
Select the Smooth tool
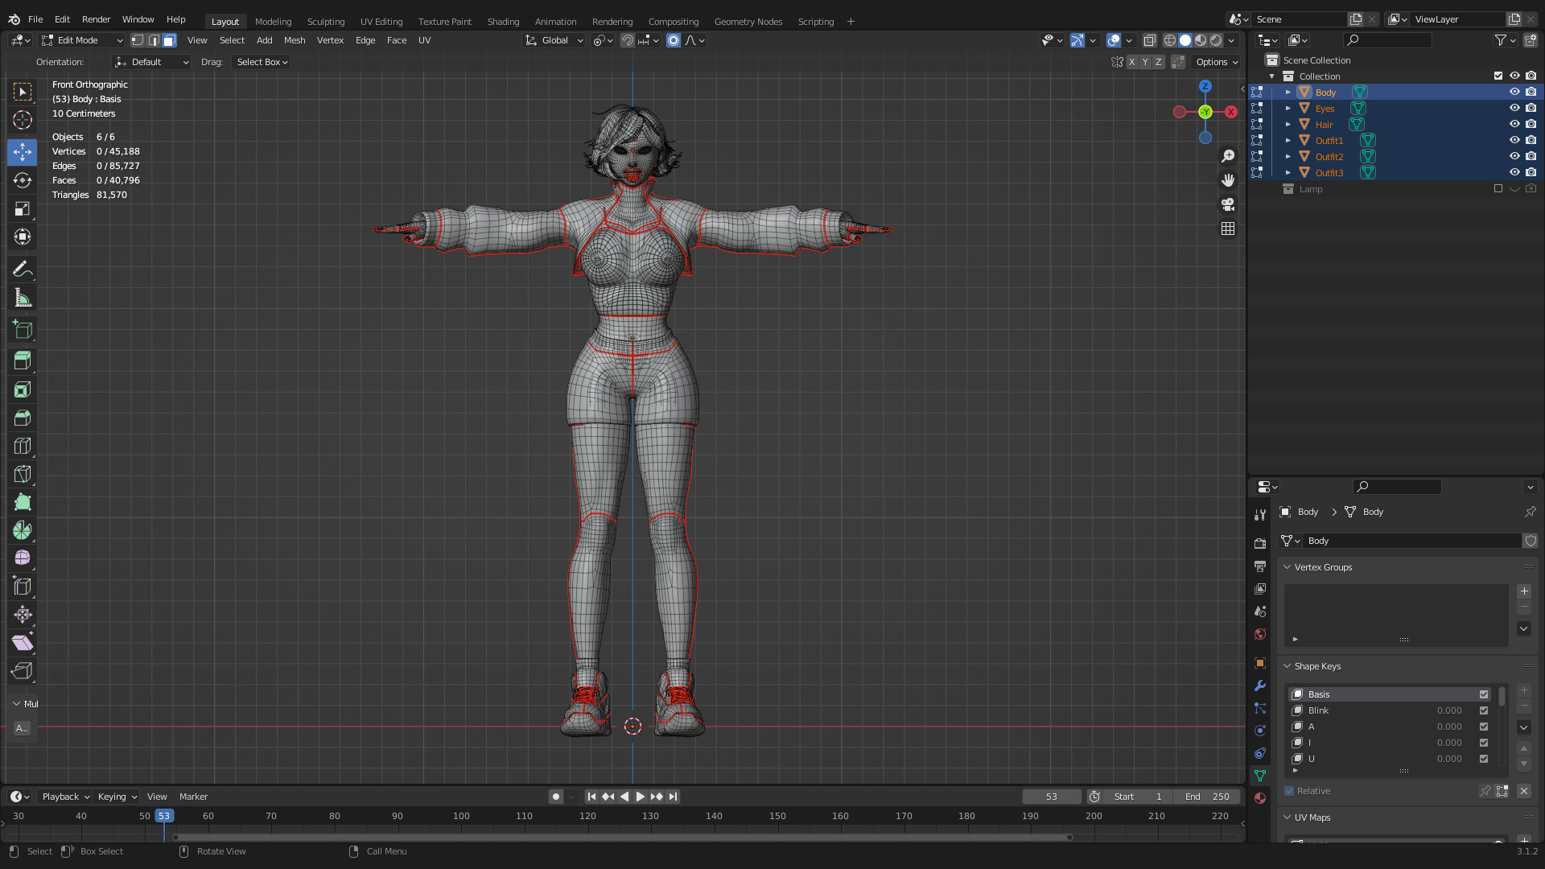[x=23, y=558]
